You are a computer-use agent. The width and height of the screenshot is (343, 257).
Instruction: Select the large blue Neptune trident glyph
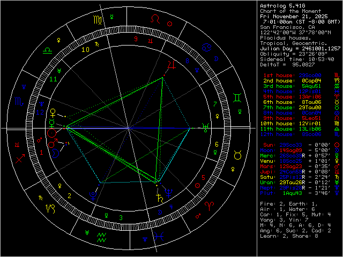click(x=169, y=193)
